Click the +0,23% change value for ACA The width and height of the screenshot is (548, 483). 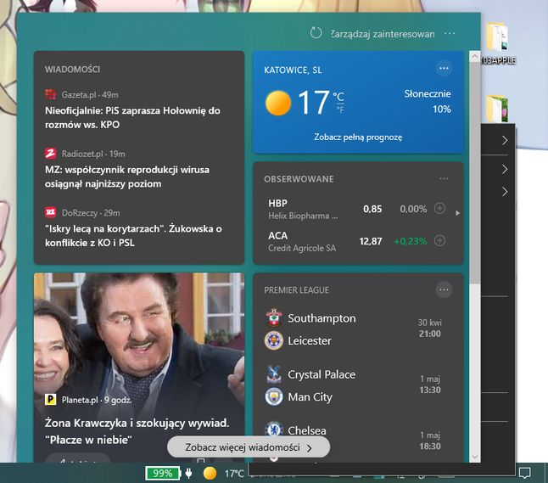point(411,241)
